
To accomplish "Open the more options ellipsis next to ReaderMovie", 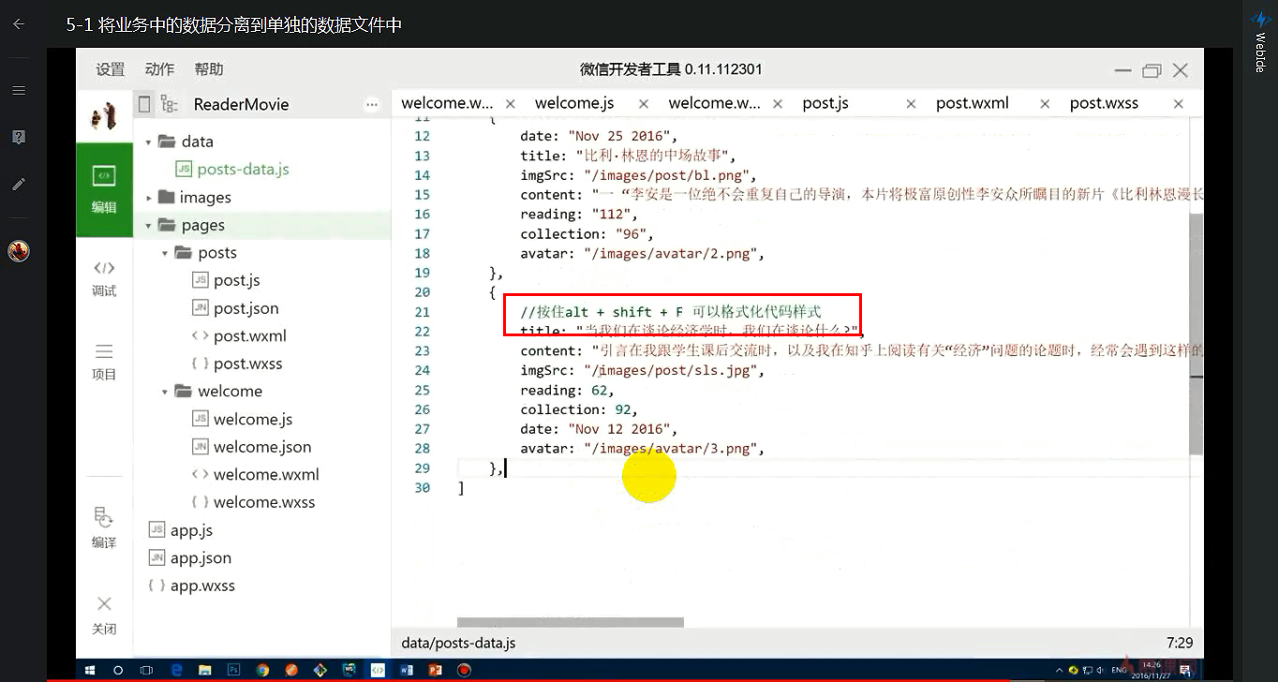I will point(372,104).
